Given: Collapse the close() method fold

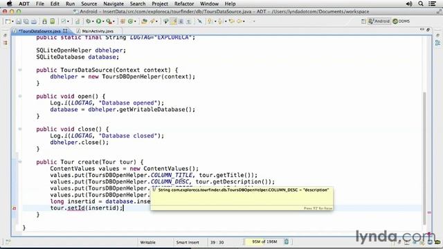Looking at the screenshot, I should coord(20,129).
